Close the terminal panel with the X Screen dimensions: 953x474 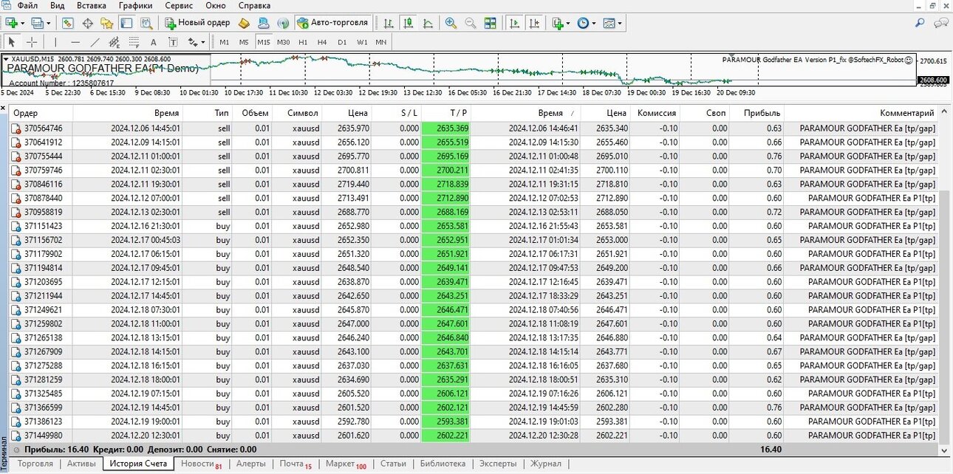4,109
